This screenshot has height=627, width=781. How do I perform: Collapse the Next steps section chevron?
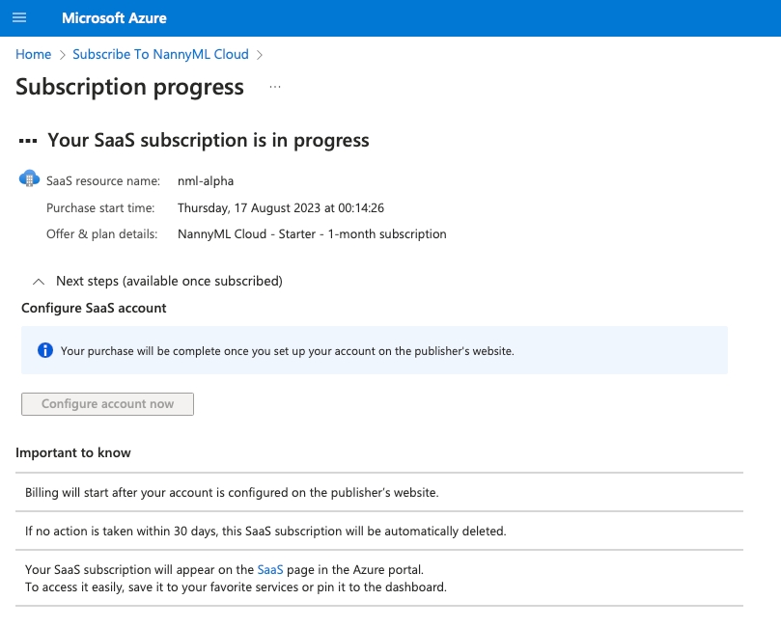pos(39,282)
